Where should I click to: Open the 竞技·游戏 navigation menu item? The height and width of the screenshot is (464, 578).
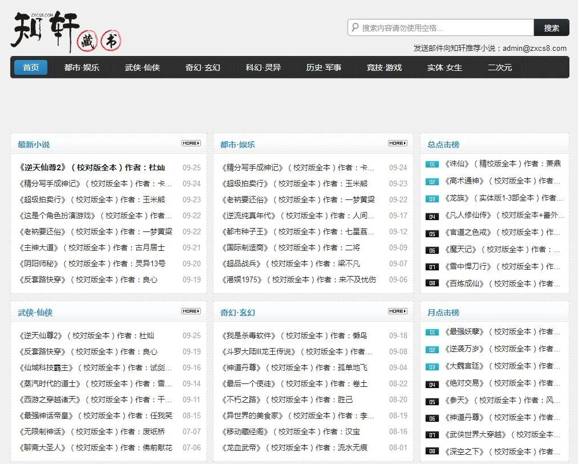click(384, 67)
